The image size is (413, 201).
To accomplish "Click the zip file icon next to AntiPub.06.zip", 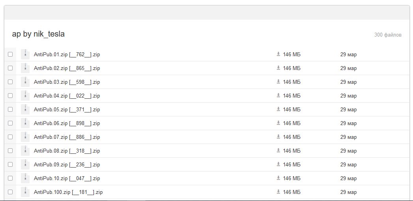I will pyautogui.click(x=25, y=123).
